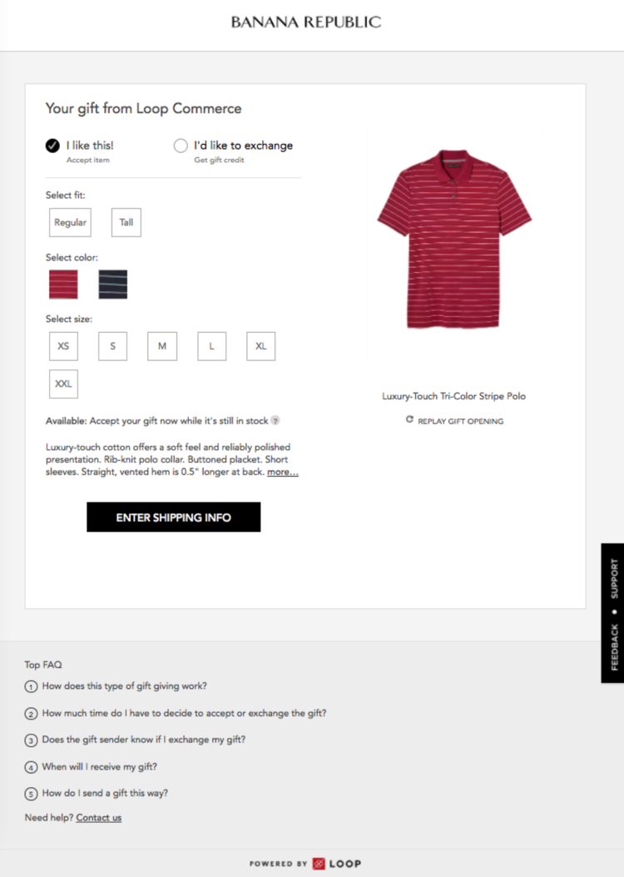
Task: Select the navy striped color swatch
Action: [113, 284]
